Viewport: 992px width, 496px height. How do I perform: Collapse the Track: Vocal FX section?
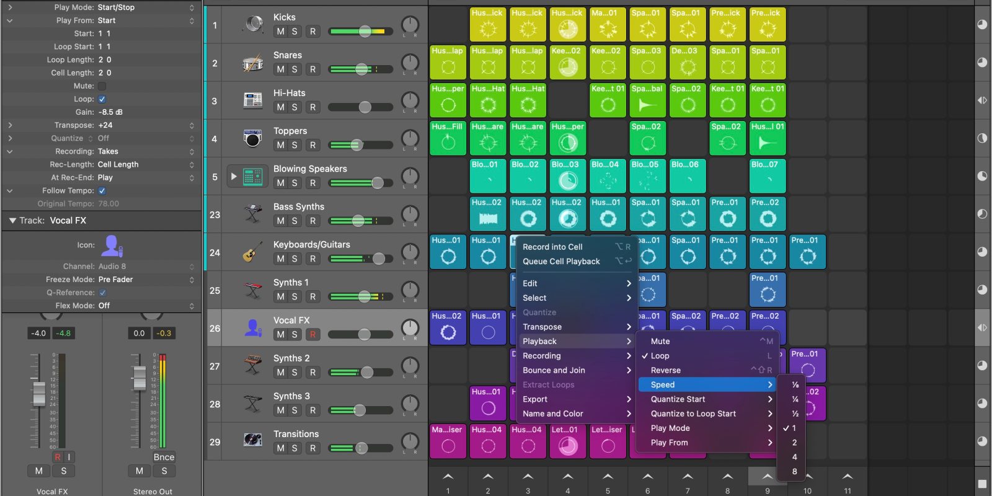(x=12, y=221)
